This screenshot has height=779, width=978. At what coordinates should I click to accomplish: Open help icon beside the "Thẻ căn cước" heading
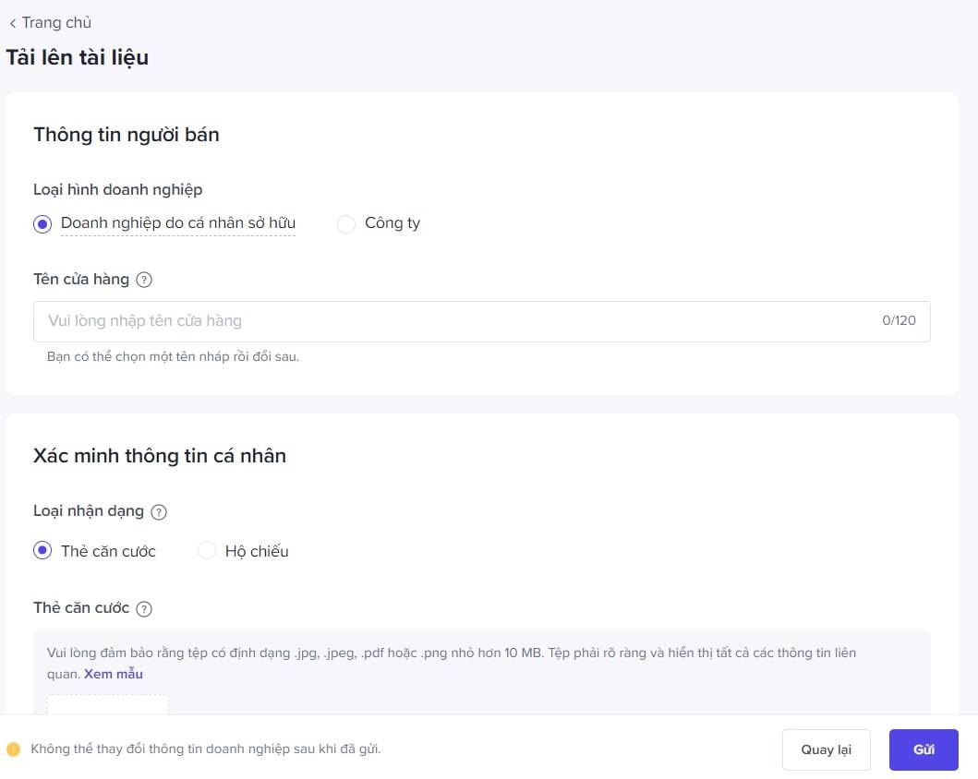(144, 608)
